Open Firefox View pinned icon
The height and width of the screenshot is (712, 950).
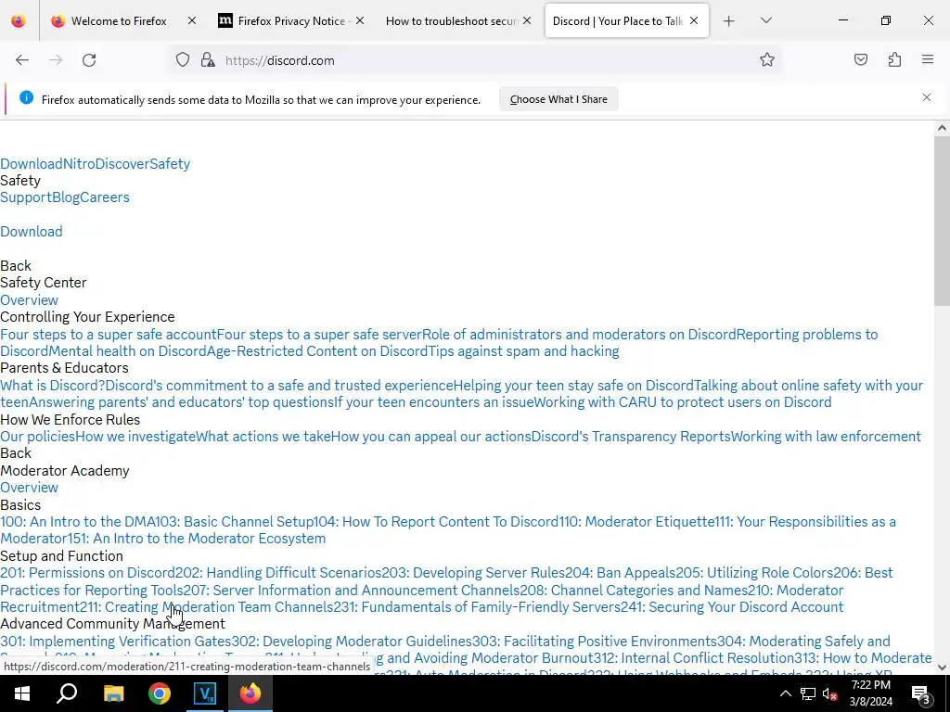pos(19,21)
